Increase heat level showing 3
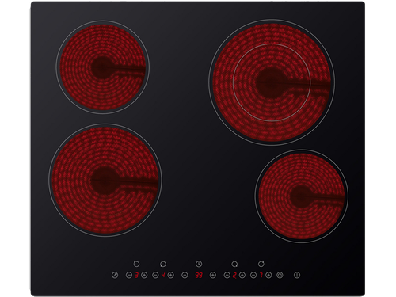396x297 pixels. [144, 275]
